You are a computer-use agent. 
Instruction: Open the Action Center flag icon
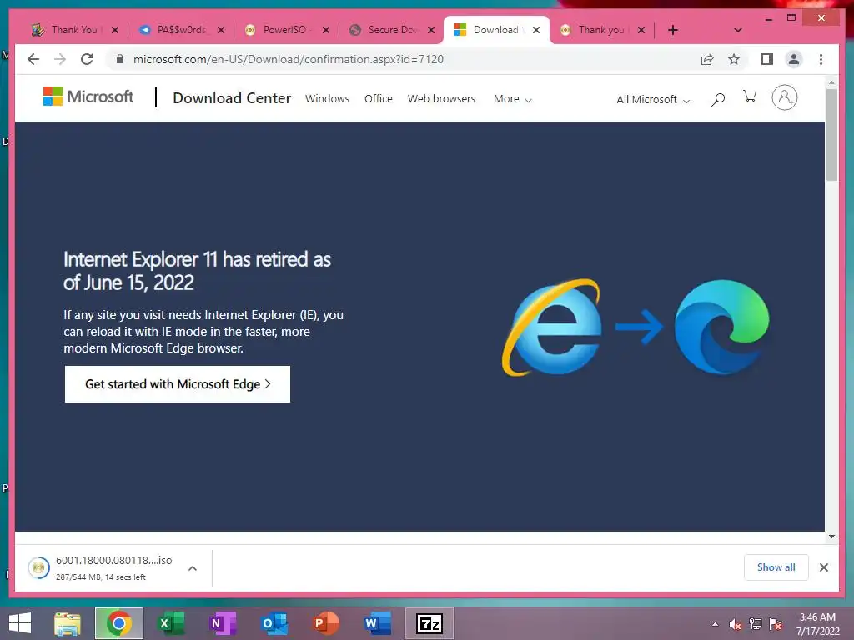click(x=776, y=624)
